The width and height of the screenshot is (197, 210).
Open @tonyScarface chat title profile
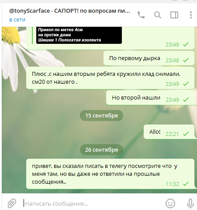click(69, 11)
